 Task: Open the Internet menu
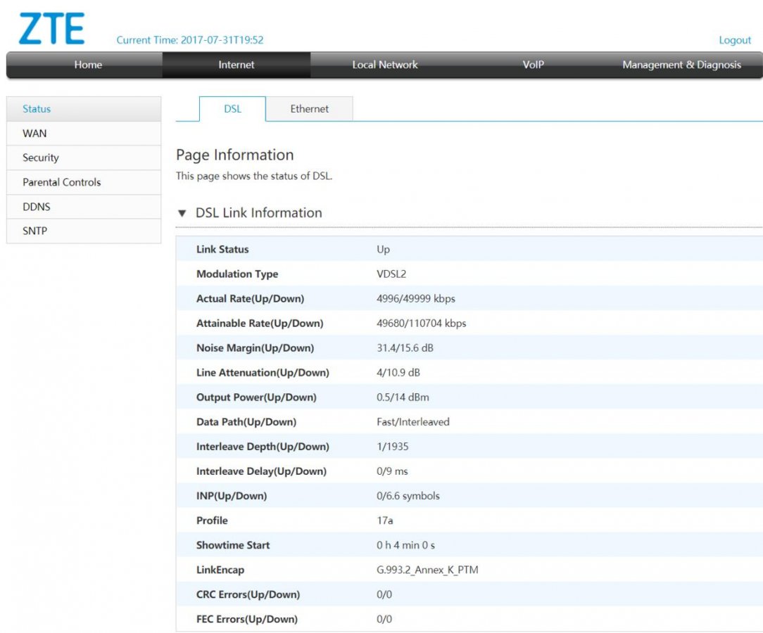(236, 65)
